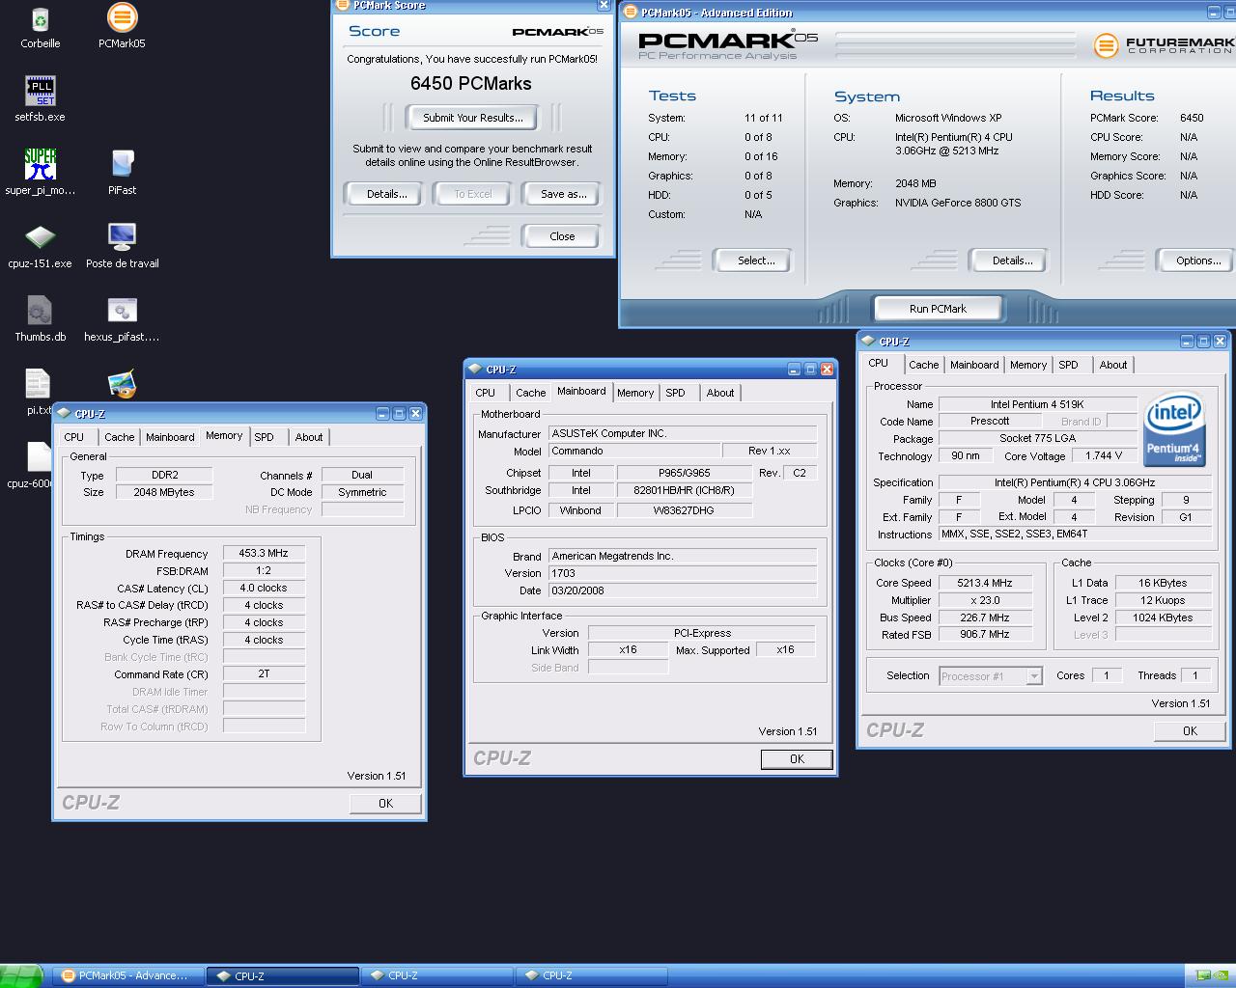
Task: Activate the last CPU-Z taskbar button
Action: click(x=591, y=975)
